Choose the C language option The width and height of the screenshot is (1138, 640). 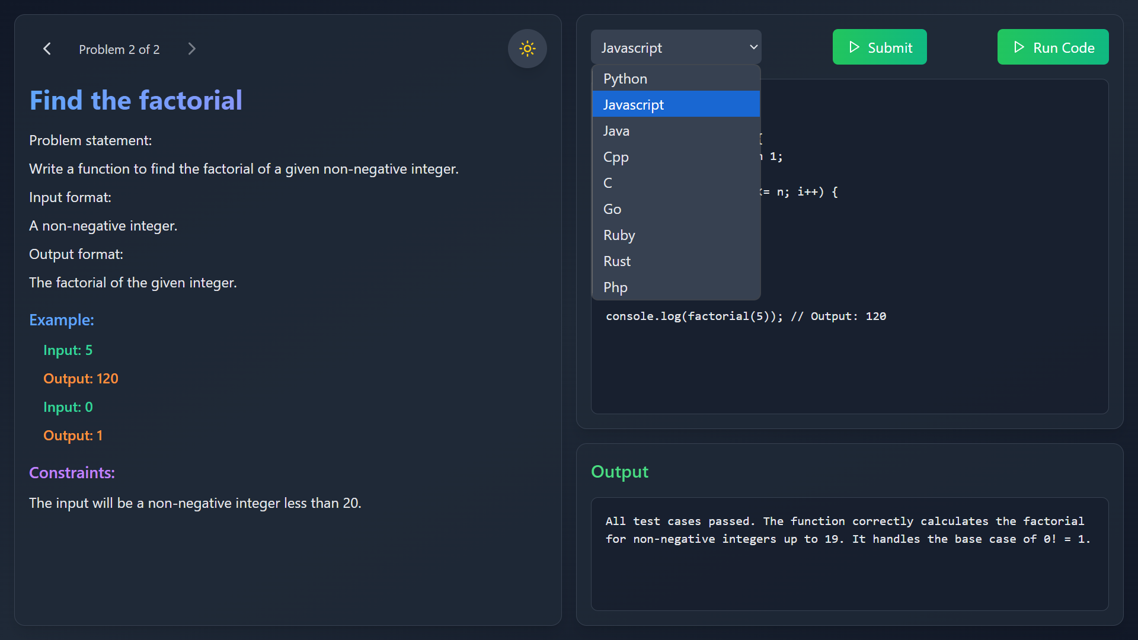click(x=608, y=183)
